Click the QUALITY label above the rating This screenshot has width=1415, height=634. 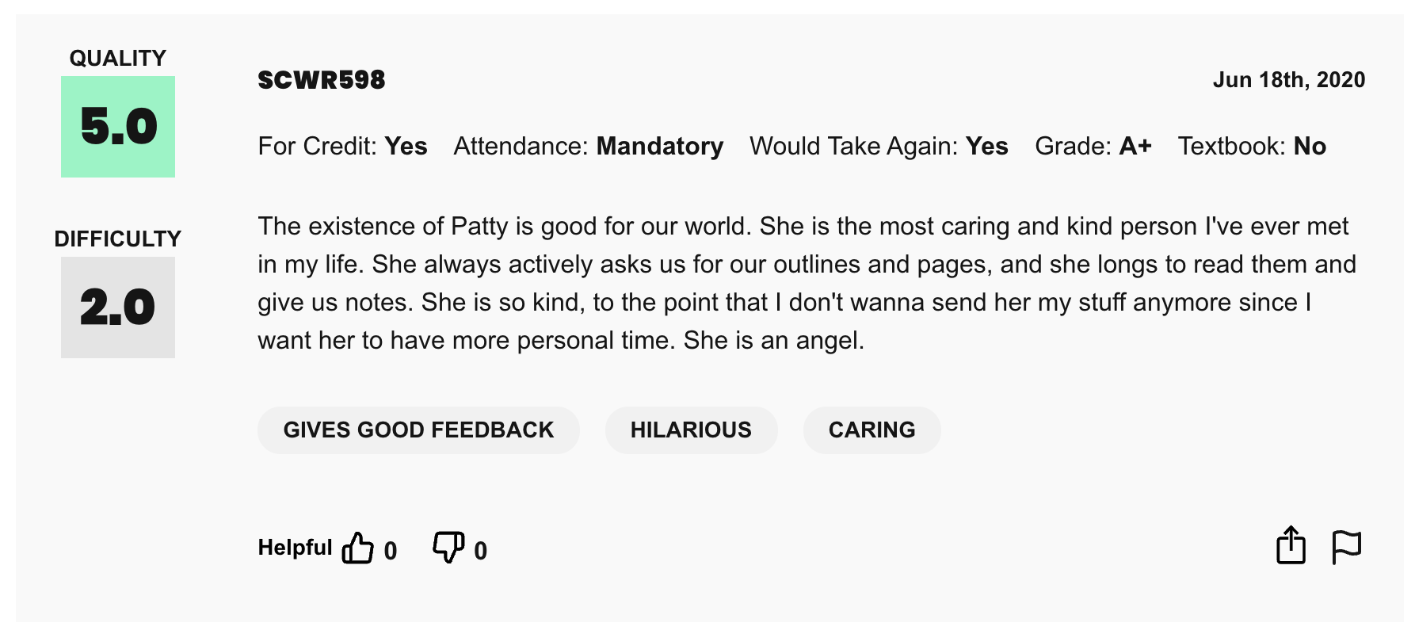pos(117,57)
